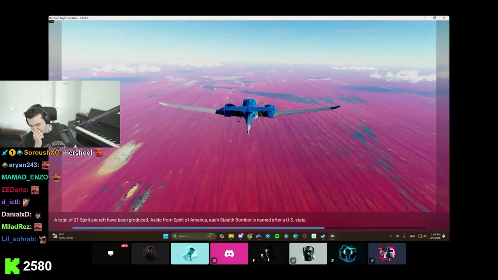Open the red gear app on the taskbar

pos(305,236)
